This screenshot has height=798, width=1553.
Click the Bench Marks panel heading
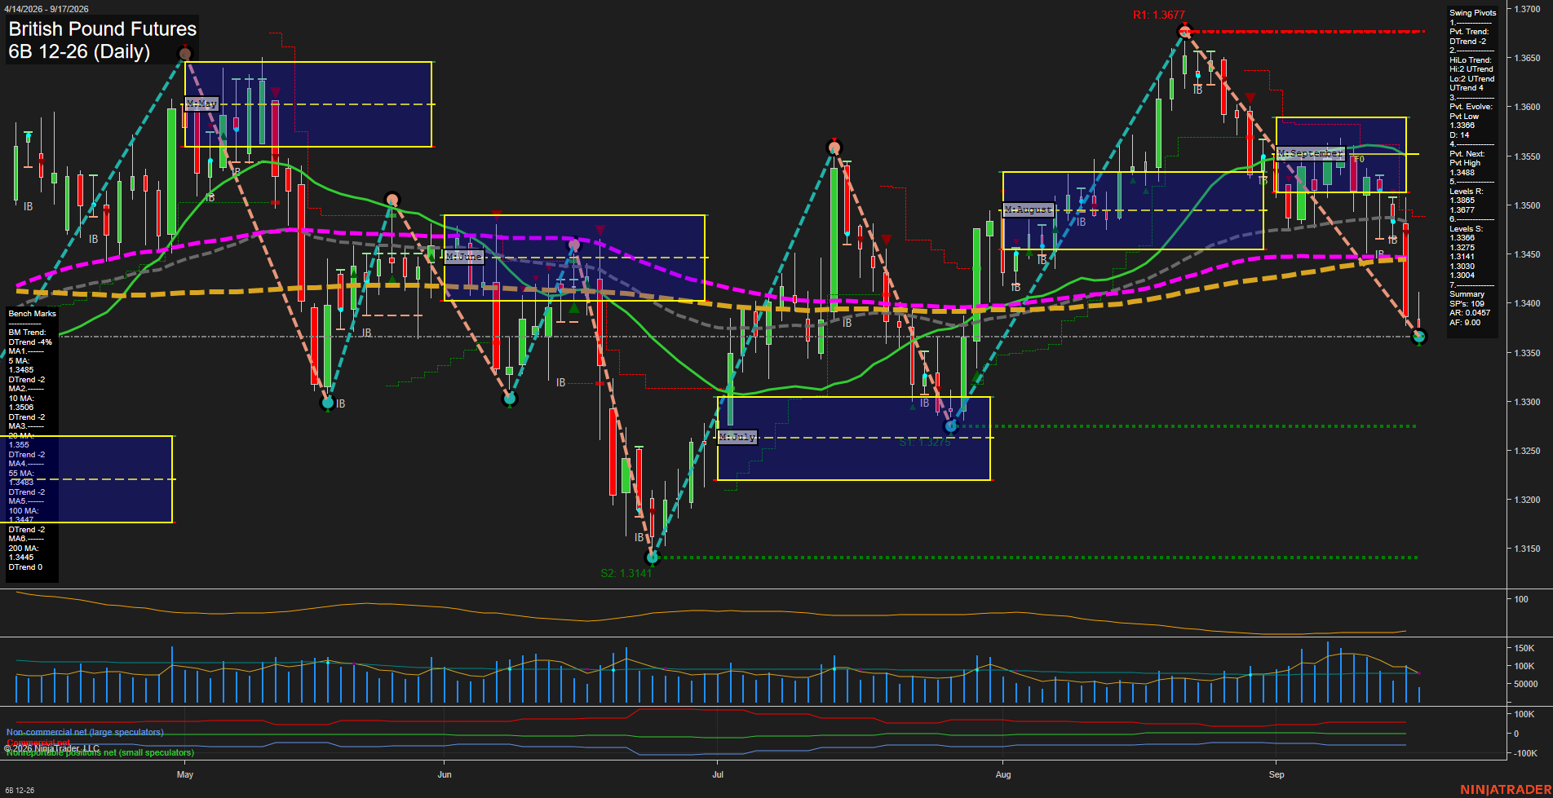(33, 314)
